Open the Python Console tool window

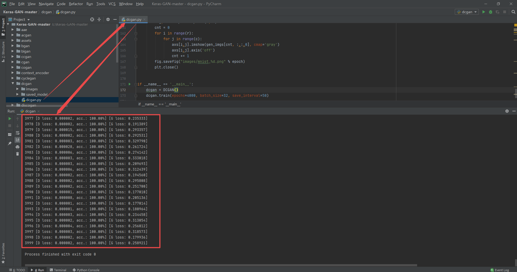[x=86, y=270]
